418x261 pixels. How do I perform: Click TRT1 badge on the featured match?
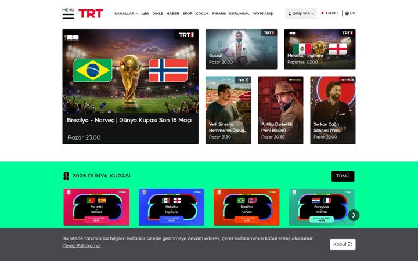[186, 35]
